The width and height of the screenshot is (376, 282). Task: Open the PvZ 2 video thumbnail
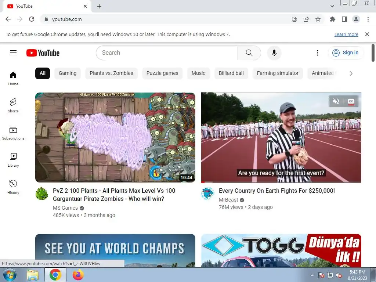115,137
